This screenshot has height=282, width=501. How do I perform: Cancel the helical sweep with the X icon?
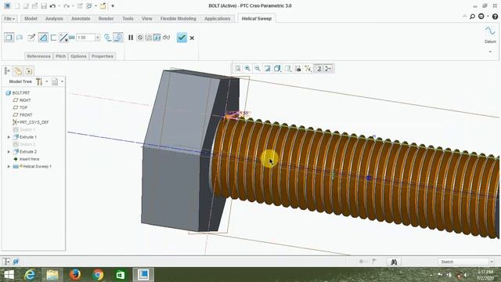192,38
